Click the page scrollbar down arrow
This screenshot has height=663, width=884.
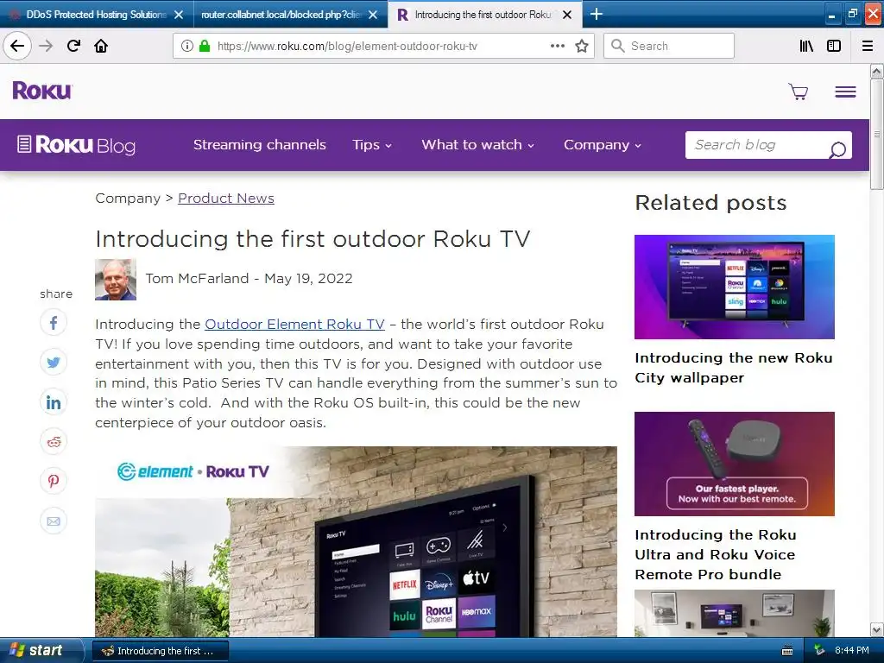pyautogui.click(x=876, y=629)
